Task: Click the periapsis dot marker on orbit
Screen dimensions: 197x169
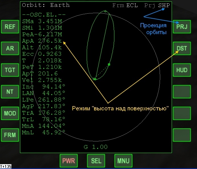Action: (95, 79)
